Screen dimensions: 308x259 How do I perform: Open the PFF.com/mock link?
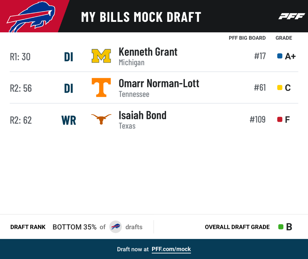tap(171, 249)
